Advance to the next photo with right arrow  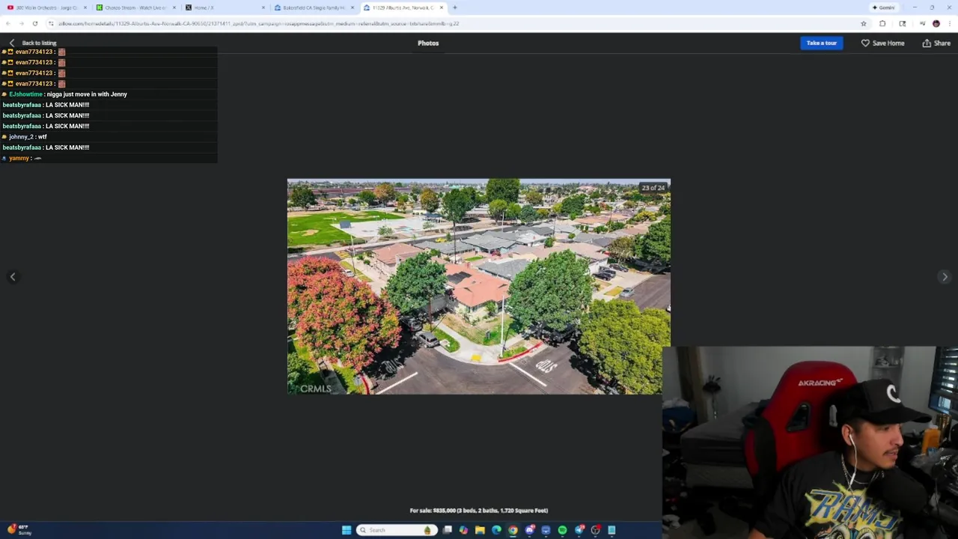[945, 277]
